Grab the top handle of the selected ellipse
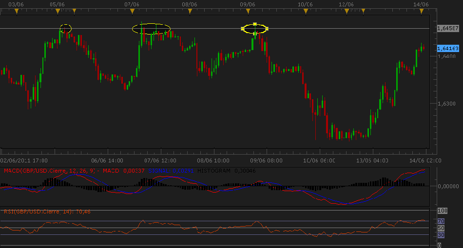 255,24
